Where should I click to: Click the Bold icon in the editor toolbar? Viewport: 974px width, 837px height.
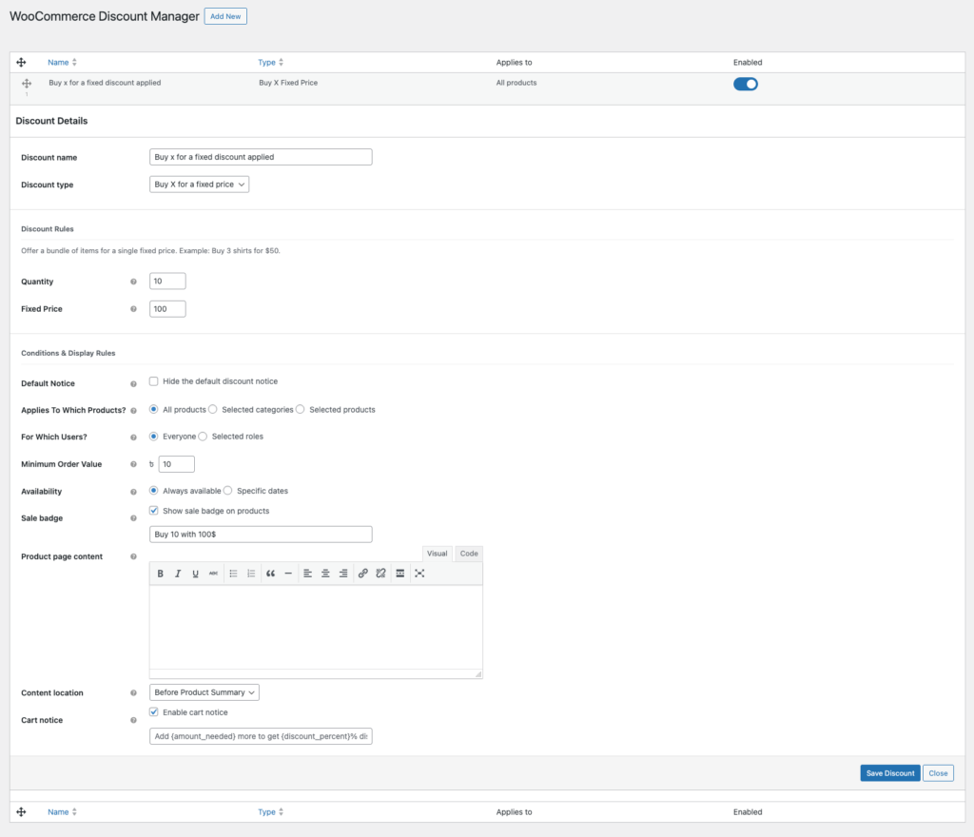(x=160, y=574)
